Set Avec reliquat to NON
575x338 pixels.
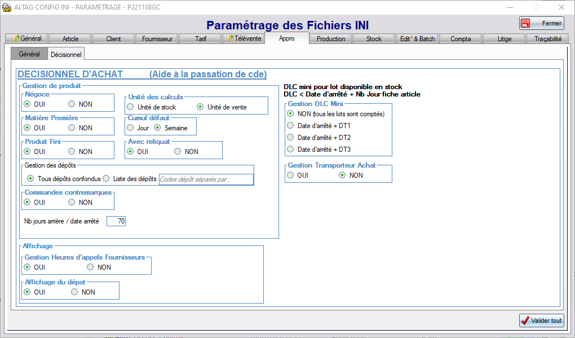tap(178, 152)
